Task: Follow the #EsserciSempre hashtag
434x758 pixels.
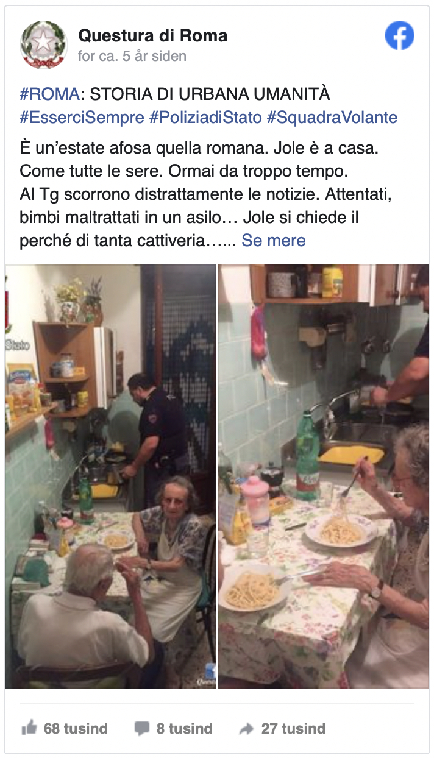Action: [82, 118]
